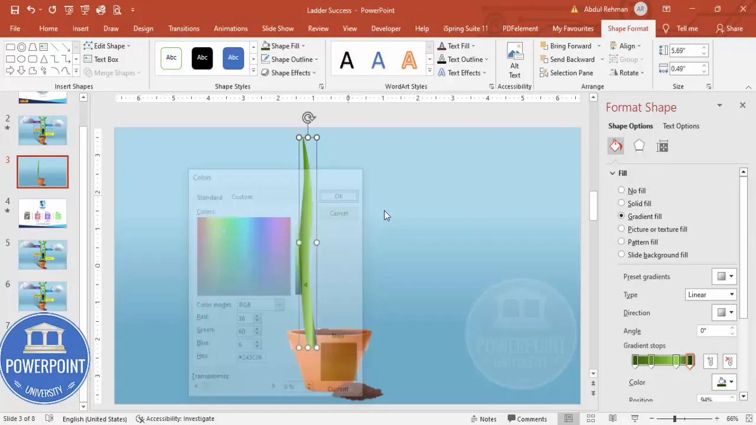Screen dimensions: 756x425
Task: Switch to Normal view icon in status bar
Action: coord(568,419)
